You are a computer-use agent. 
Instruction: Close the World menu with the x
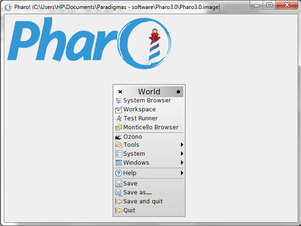coord(120,92)
